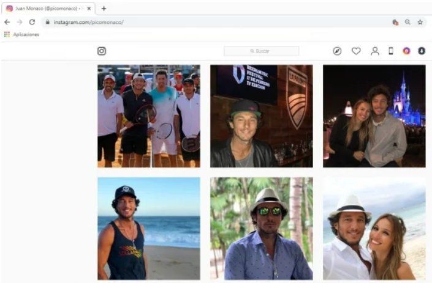Open the profile person icon

tap(375, 51)
